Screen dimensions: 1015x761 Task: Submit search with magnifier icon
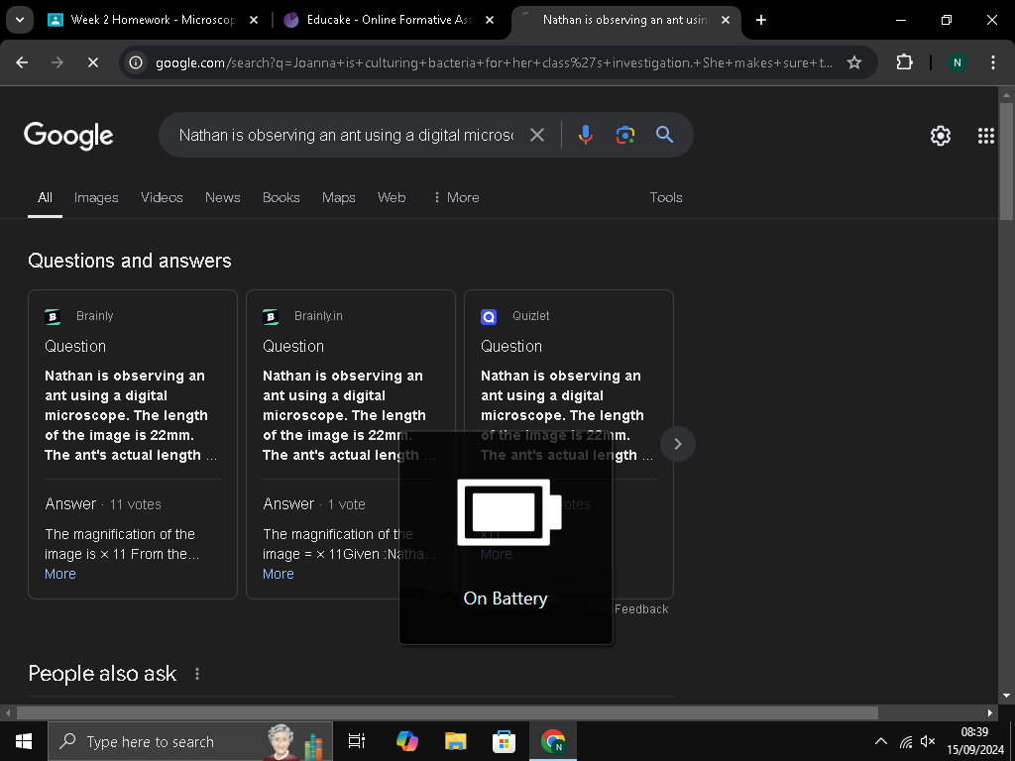pyautogui.click(x=665, y=135)
